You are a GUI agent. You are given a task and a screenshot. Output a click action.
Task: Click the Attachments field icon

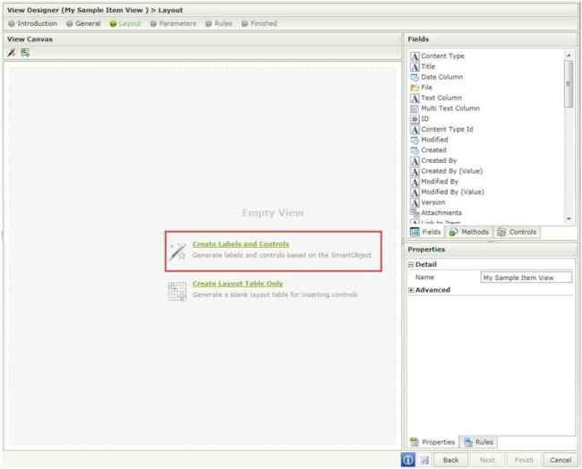(415, 213)
